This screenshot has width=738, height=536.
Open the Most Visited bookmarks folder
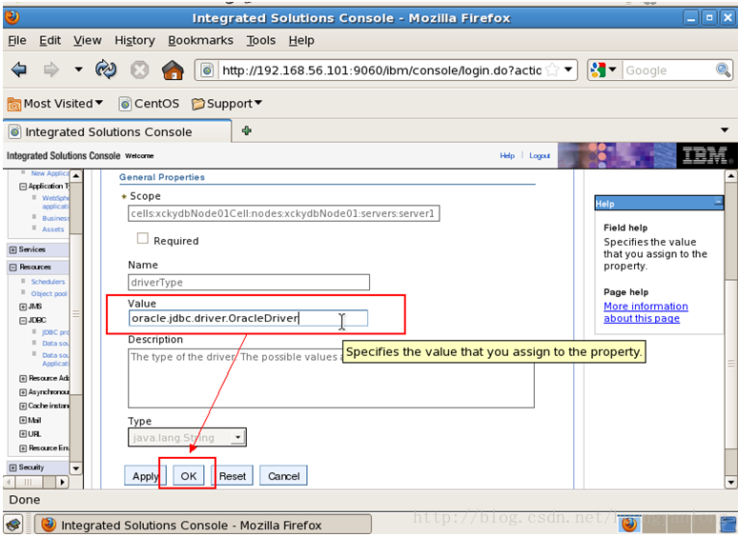[x=55, y=104]
